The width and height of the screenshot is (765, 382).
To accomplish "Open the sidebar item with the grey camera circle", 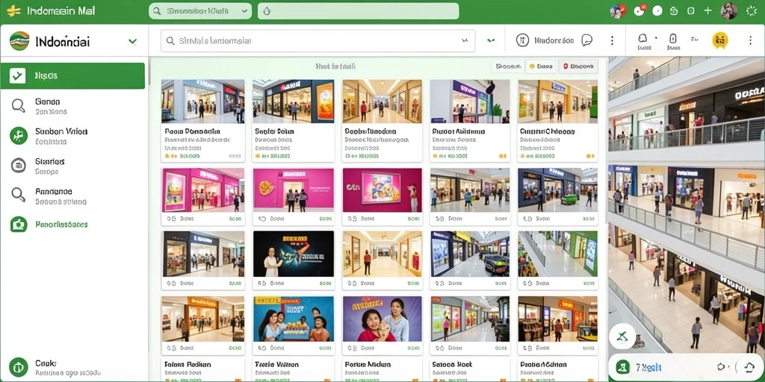I will (72, 166).
